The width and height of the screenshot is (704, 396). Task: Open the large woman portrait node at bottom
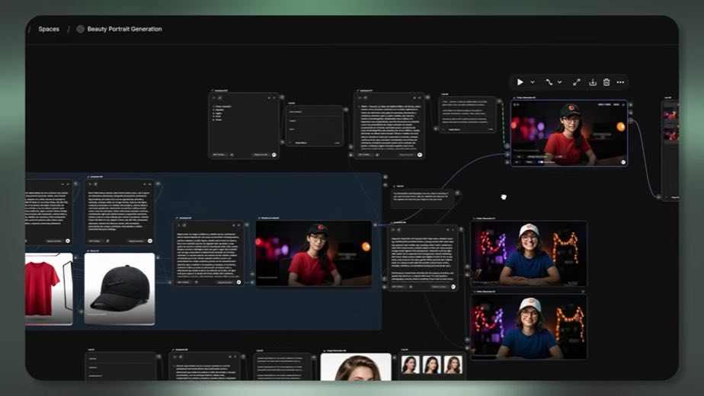[x=356, y=367]
